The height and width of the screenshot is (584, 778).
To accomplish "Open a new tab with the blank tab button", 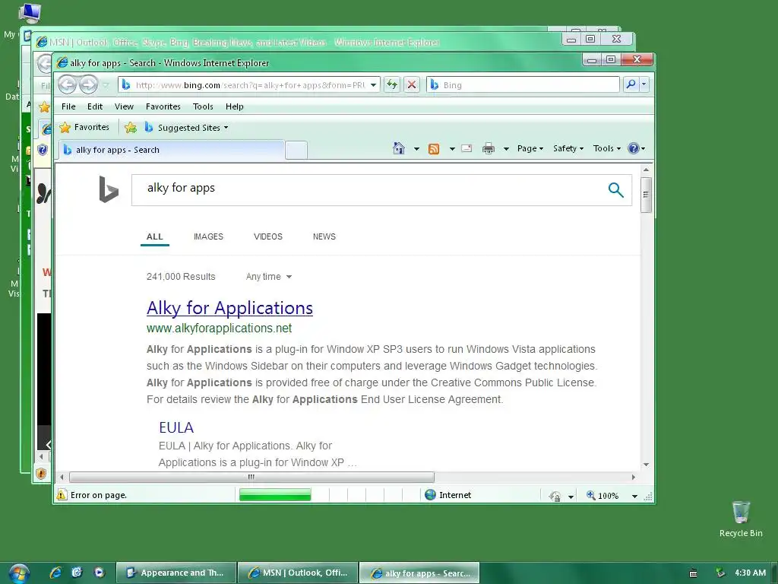I will [296, 150].
